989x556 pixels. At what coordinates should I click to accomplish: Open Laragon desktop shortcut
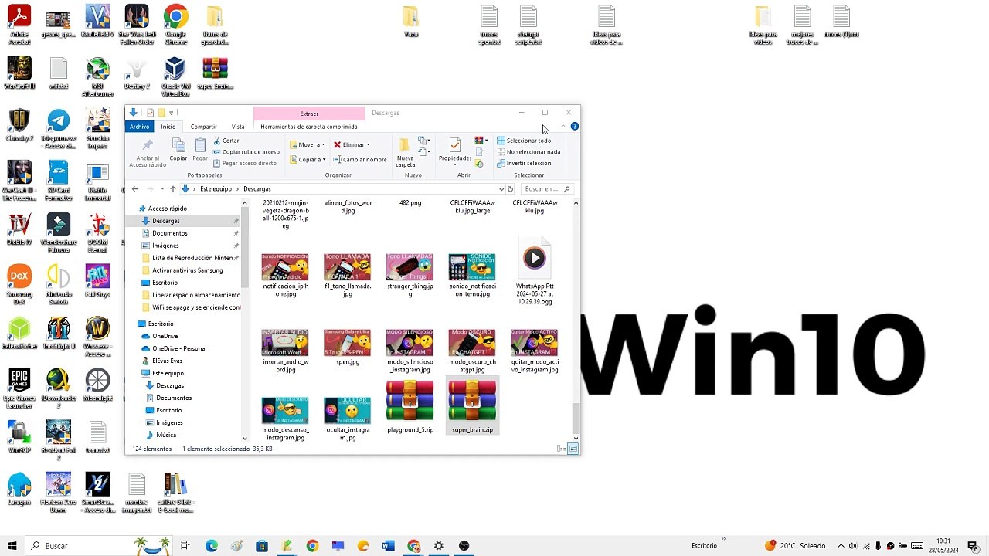[x=19, y=489]
